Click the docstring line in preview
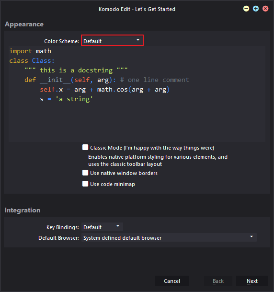 [x=76, y=70]
